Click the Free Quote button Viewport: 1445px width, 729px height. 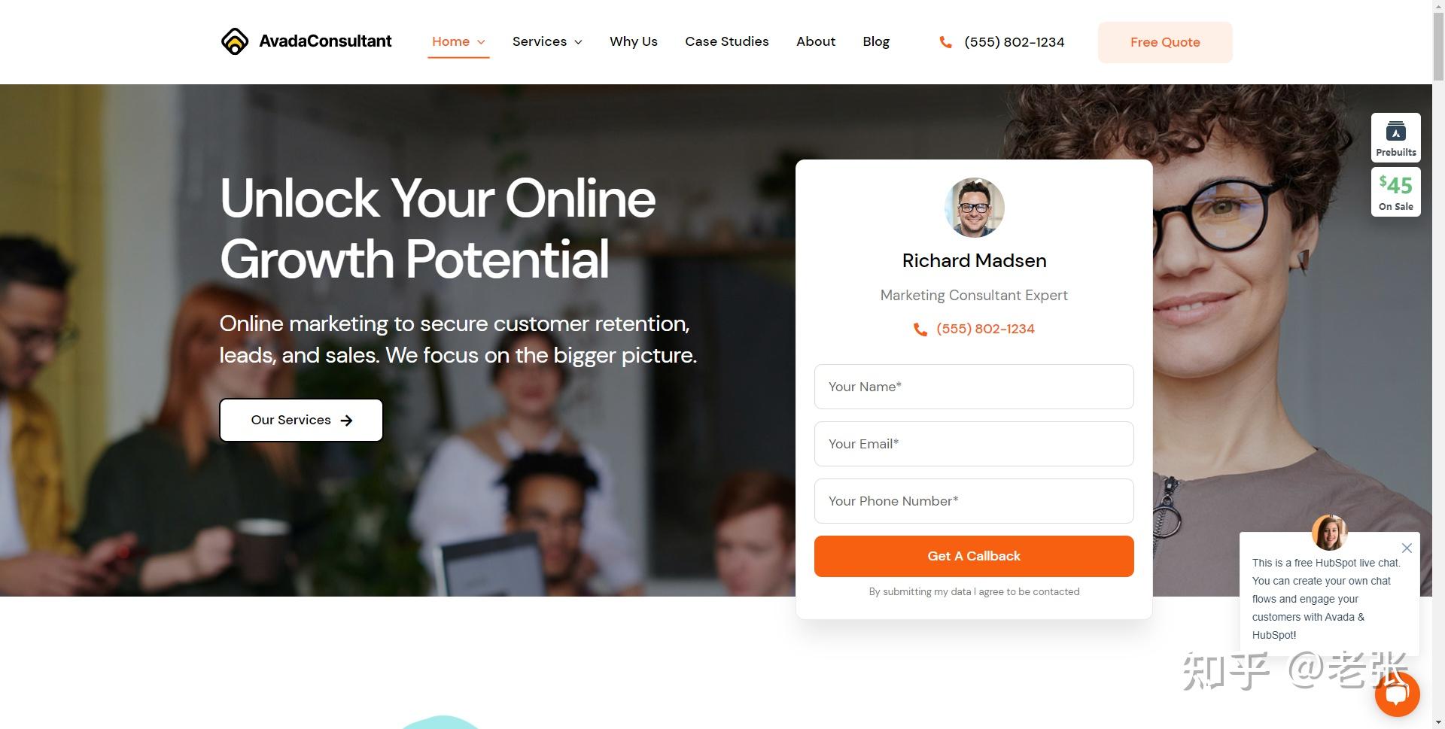pyautogui.click(x=1165, y=42)
